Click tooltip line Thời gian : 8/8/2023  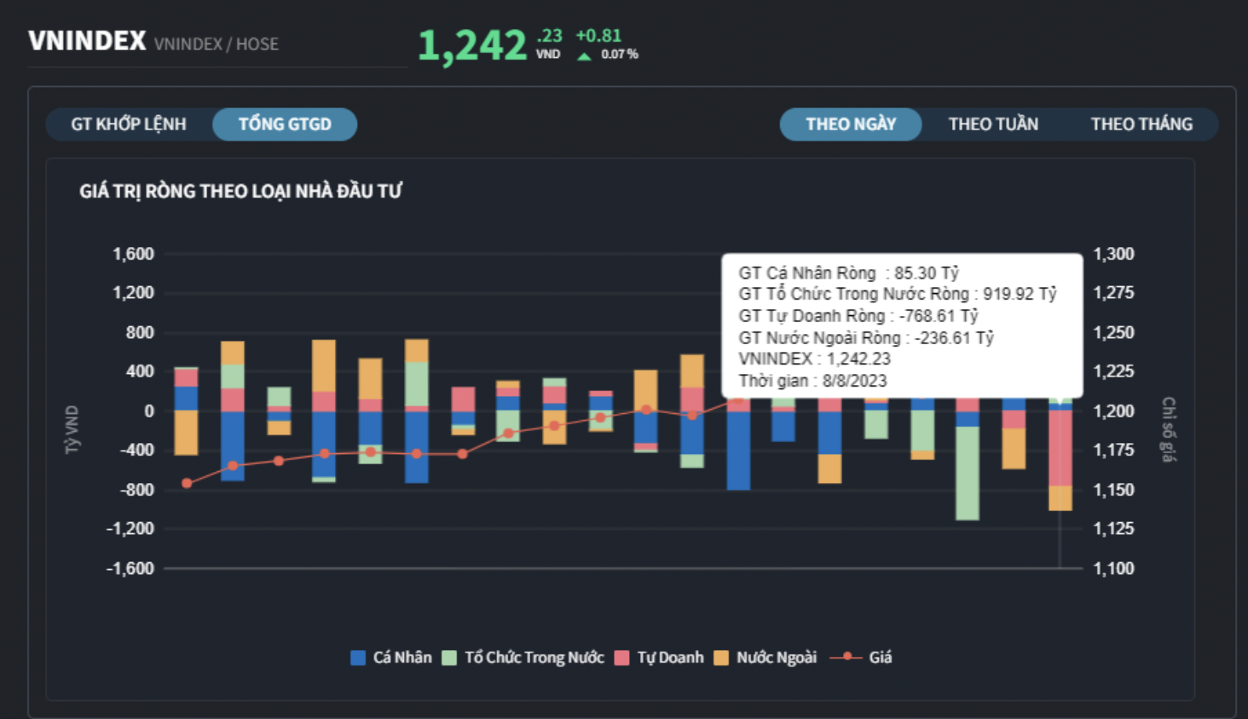(x=812, y=381)
